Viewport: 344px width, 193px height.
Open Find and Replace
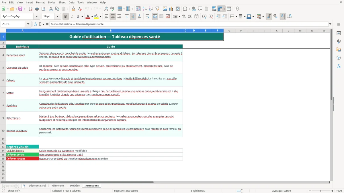point(106,9)
